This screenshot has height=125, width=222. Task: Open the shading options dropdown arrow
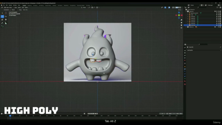182,8
